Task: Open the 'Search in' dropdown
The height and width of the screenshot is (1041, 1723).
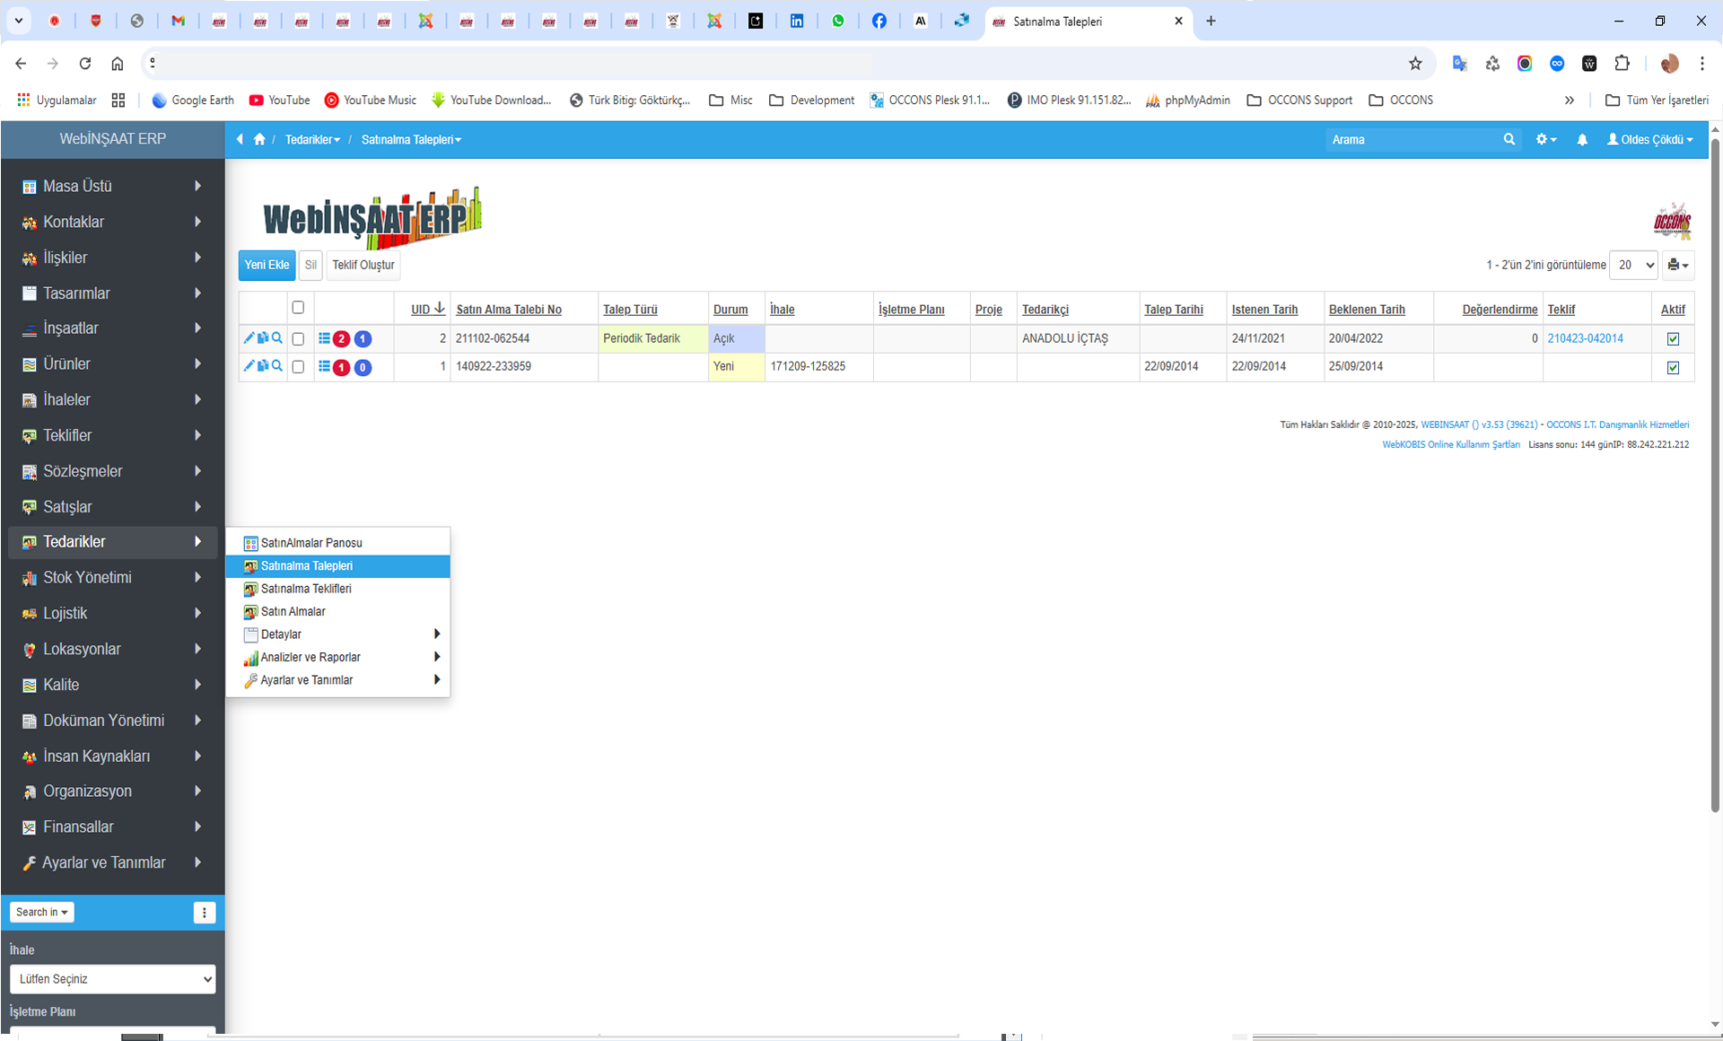Action: tap(41, 912)
